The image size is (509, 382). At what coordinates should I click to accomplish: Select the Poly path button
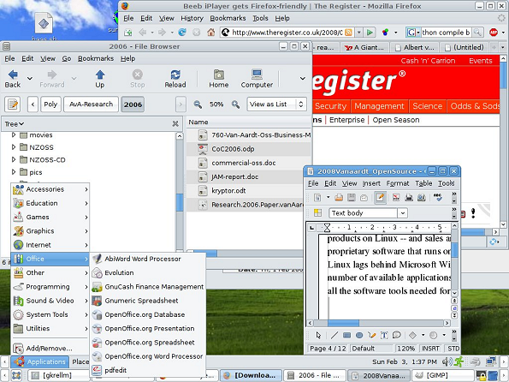pyautogui.click(x=50, y=104)
